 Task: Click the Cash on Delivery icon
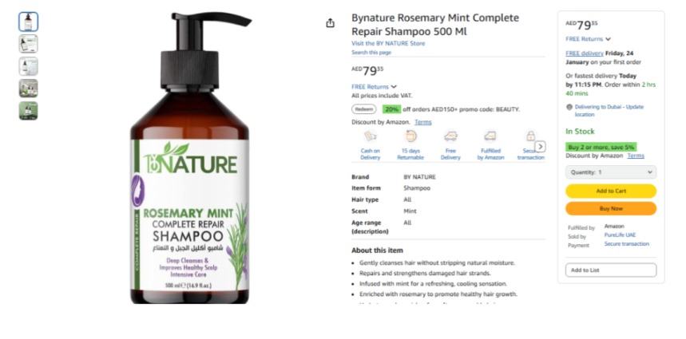[x=370, y=136]
